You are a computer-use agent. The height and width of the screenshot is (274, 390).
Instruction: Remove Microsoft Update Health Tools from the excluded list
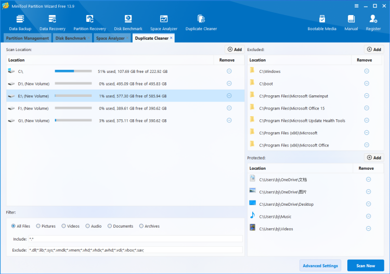coord(367,120)
